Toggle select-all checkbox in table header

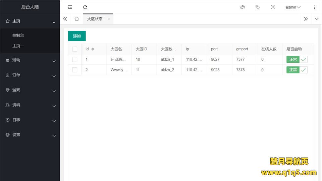tap(75, 49)
